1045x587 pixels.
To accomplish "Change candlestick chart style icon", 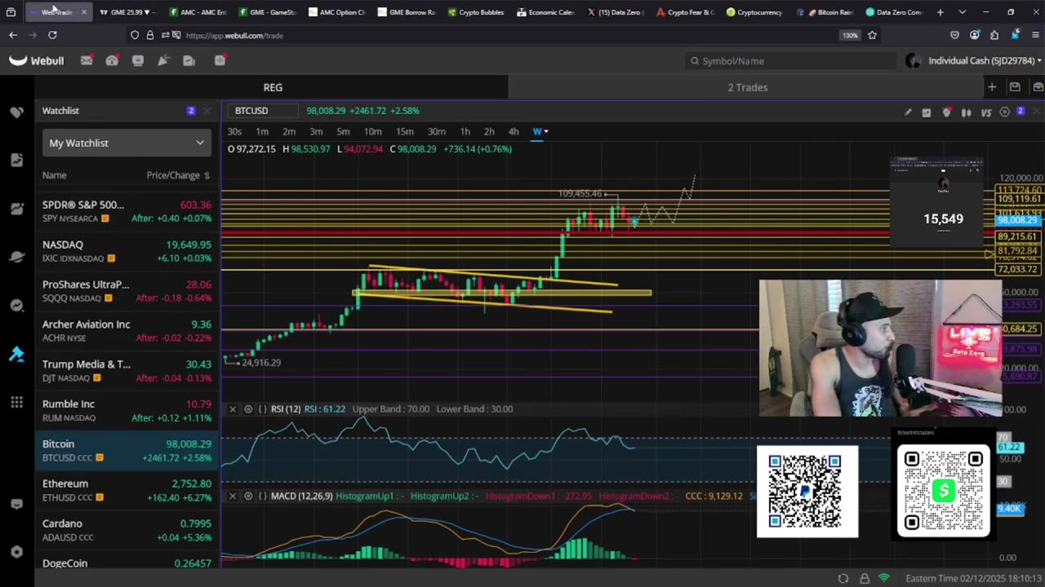I will point(967,113).
